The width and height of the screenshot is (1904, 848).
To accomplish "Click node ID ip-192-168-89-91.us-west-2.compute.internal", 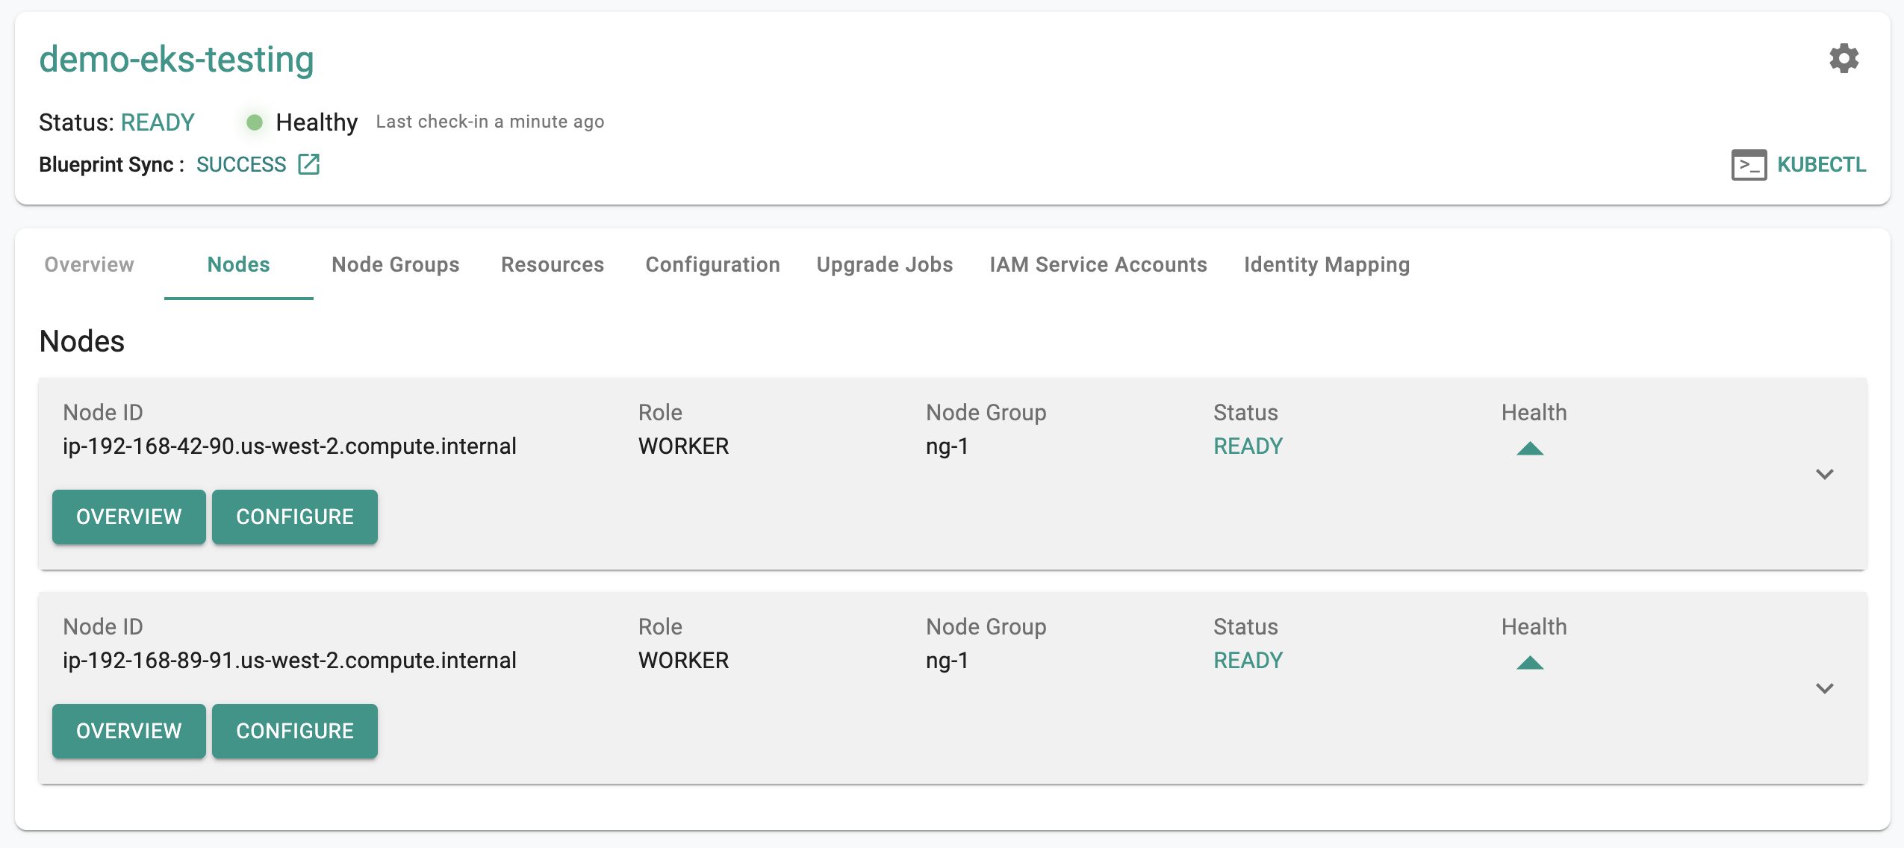I will 289,661.
